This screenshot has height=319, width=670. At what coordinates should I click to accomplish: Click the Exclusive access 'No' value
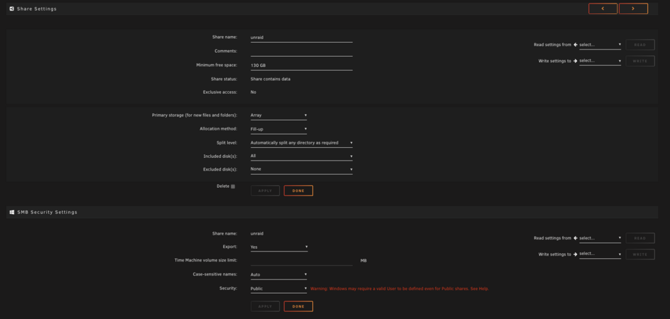[x=253, y=92]
